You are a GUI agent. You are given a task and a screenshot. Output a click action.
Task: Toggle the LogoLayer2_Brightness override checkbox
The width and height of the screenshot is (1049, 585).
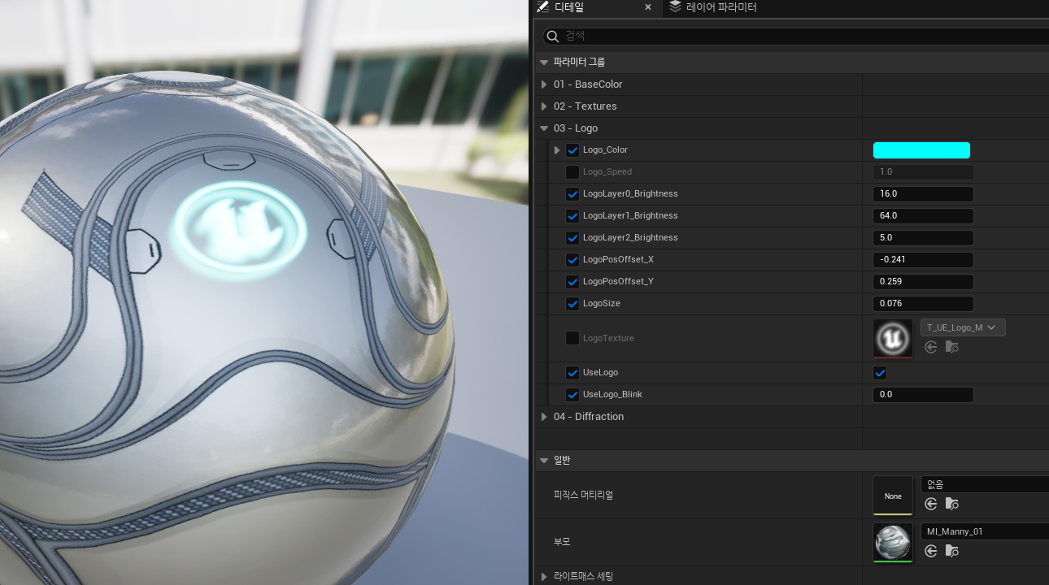[572, 238]
